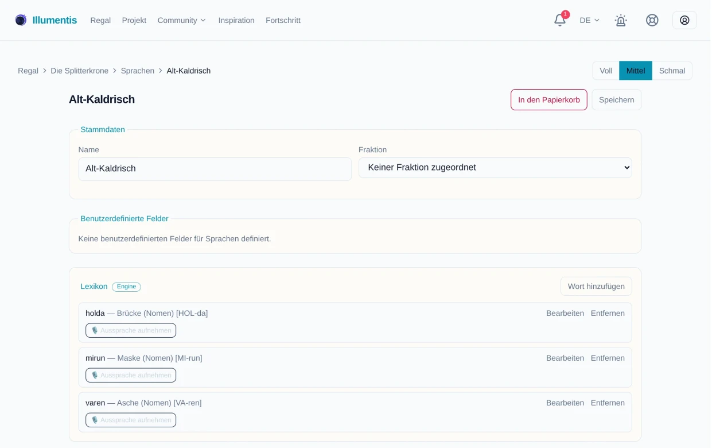
Task: Click the Alt-Kaldrisch page heading
Action: coord(102,99)
